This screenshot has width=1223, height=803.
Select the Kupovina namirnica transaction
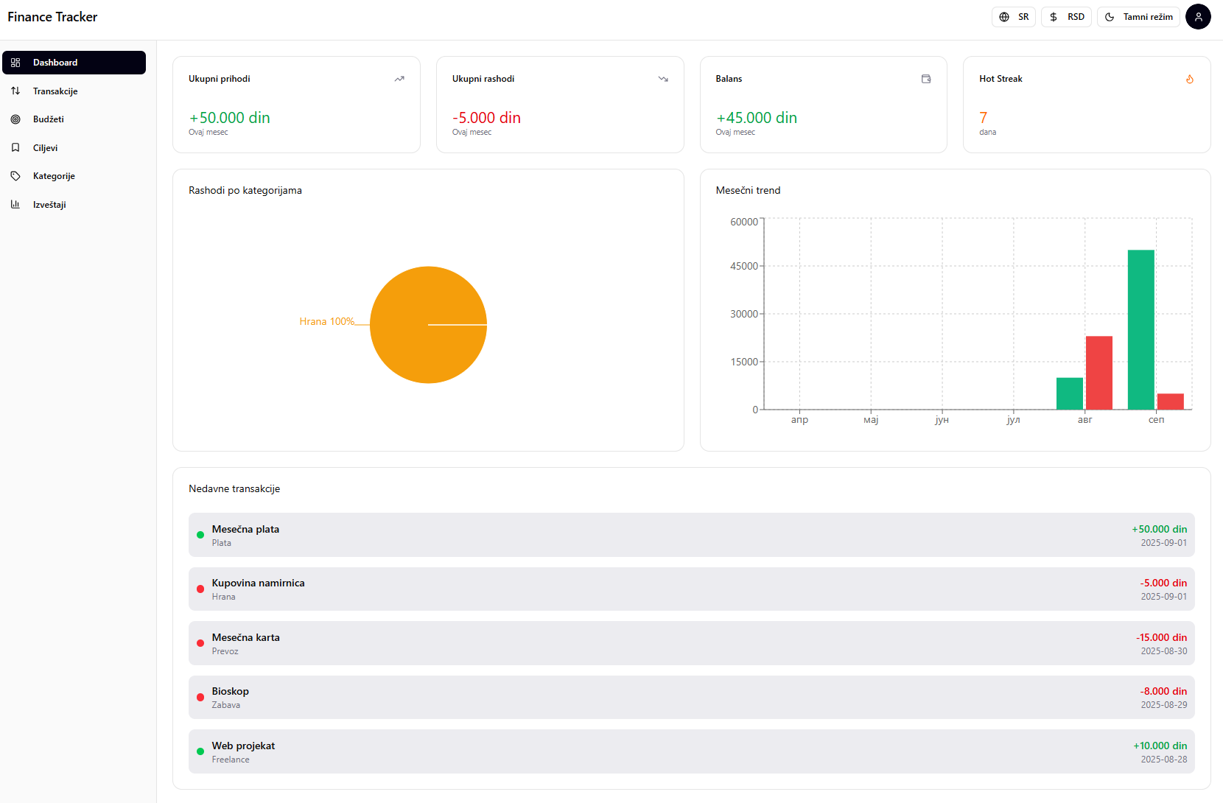coord(691,589)
